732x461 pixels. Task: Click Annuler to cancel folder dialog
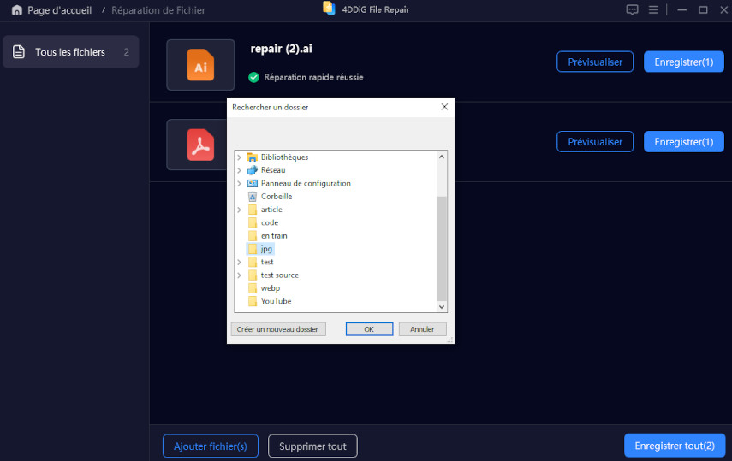(x=422, y=329)
